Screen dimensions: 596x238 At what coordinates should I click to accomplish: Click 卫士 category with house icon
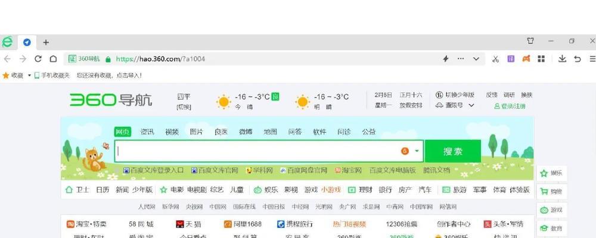pos(77,190)
